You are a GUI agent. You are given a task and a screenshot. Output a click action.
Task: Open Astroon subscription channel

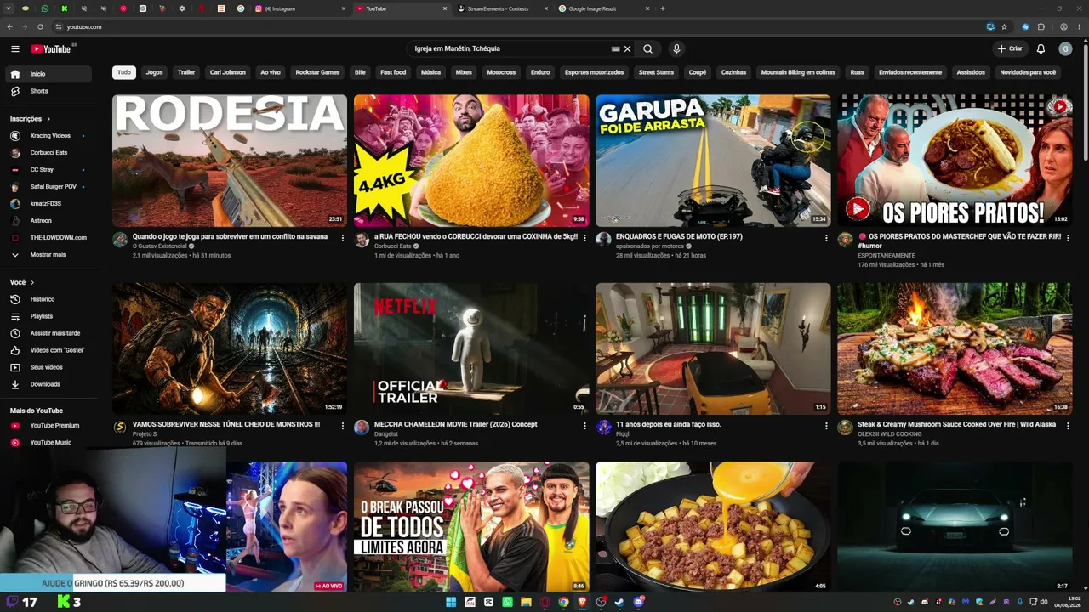pos(49,221)
